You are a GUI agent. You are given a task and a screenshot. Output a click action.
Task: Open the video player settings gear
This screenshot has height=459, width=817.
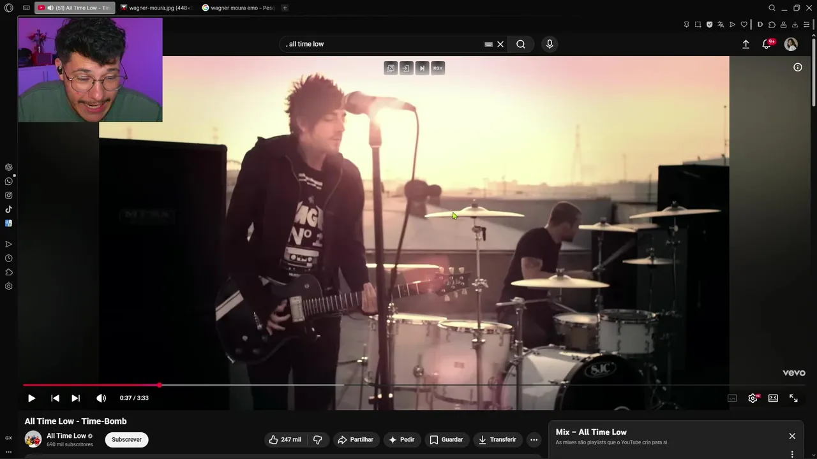coord(753,398)
